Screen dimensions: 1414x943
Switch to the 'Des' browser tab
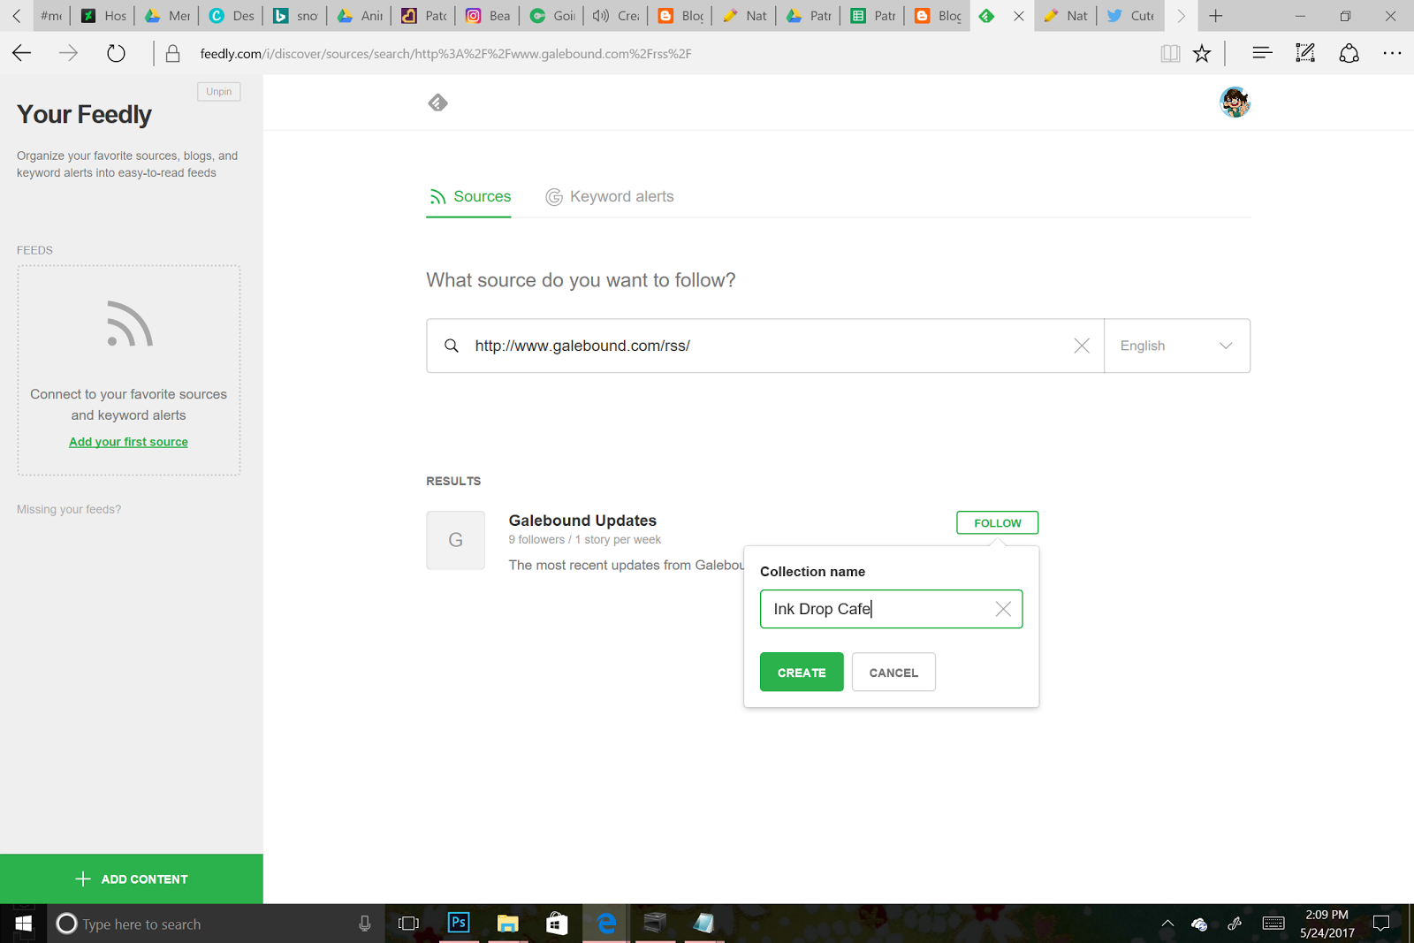tap(231, 16)
